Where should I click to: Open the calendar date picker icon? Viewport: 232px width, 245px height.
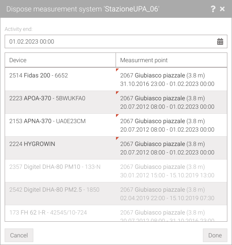[220, 41]
